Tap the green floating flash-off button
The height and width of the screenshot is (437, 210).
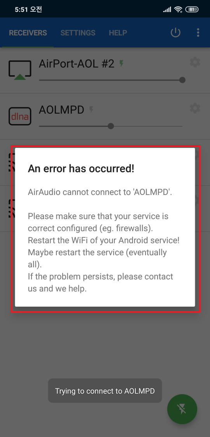click(x=182, y=409)
